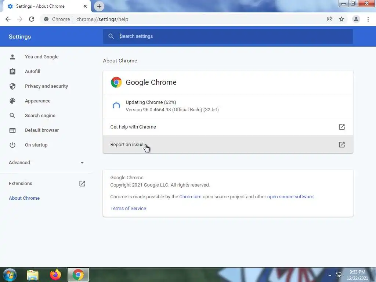This screenshot has width=376, height=282.
Task: Open the Terms of Service link
Action: pos(128,209)
